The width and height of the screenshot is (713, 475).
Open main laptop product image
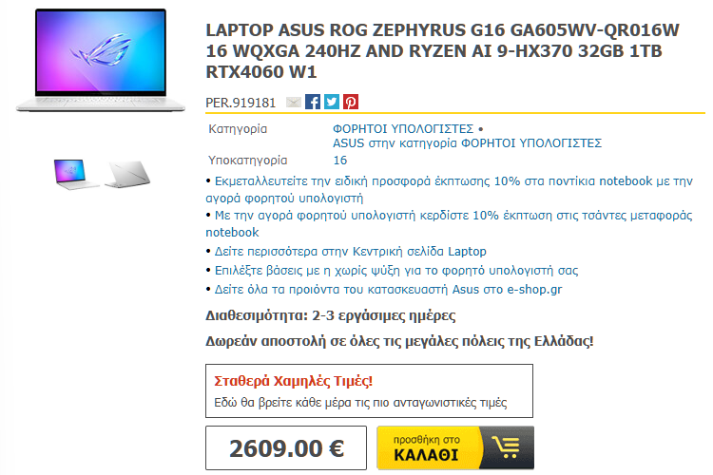[101, 60]
